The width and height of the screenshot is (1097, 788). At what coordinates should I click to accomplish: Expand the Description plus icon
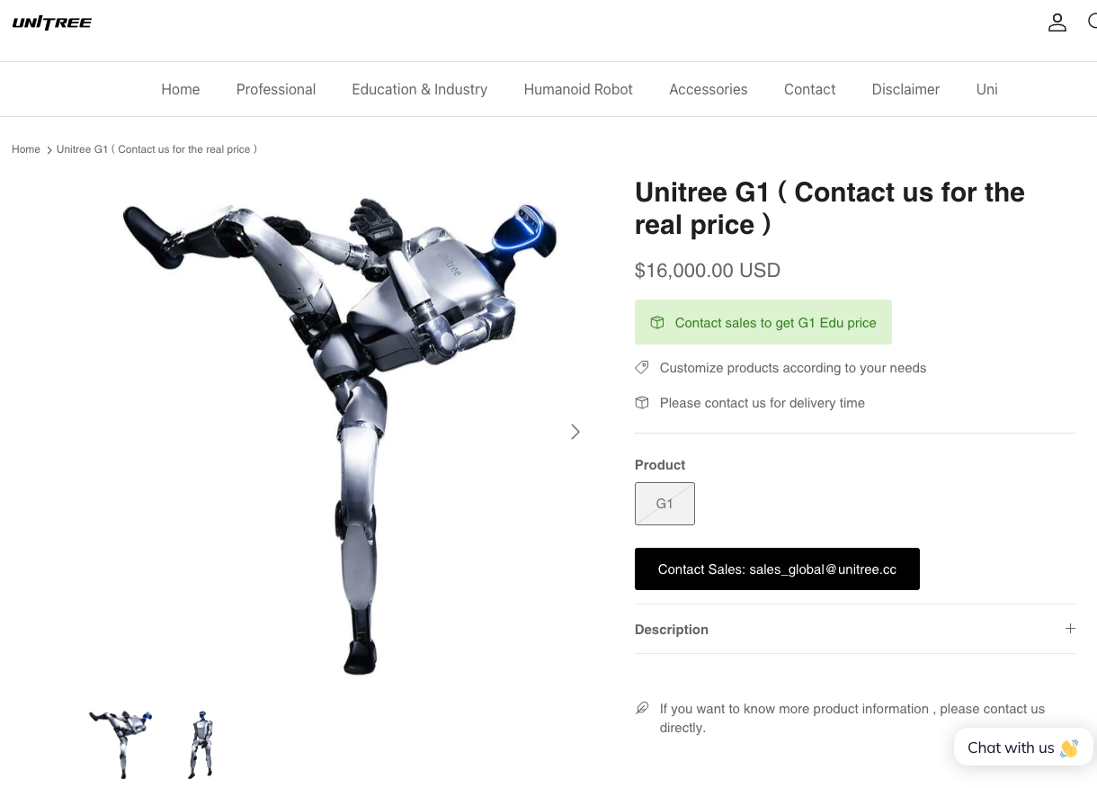coord(1070,629)
